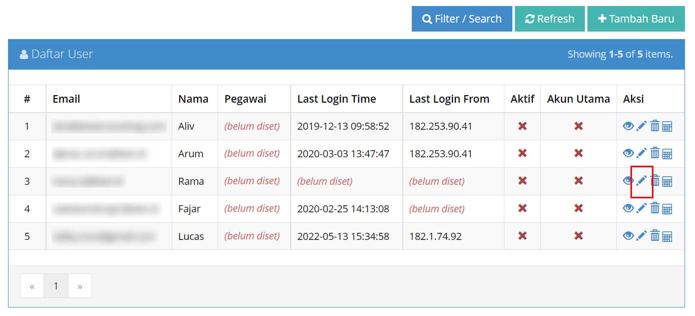Toggle the Aktif status for Rama

(x=522, y=181)
